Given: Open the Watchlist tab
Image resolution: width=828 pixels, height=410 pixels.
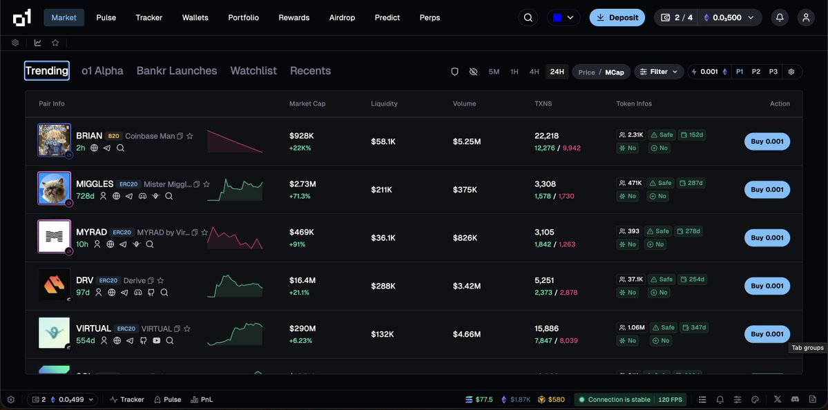Looking at the screenshot, I should pyautogui.click(x=253, y=70).
